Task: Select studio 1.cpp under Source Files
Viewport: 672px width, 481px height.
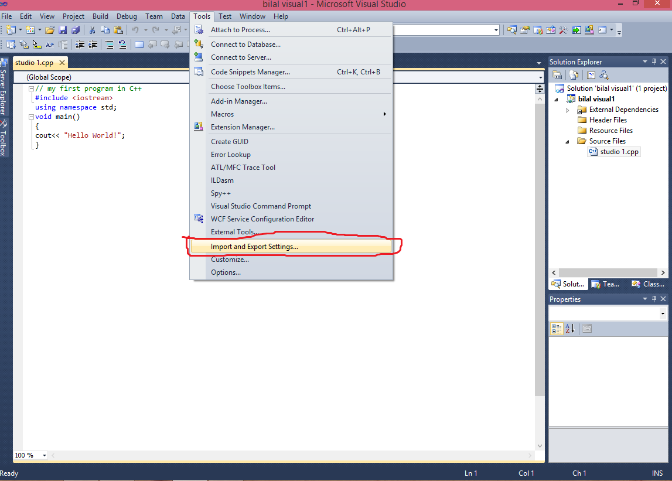Action: [x=618, y=151]
